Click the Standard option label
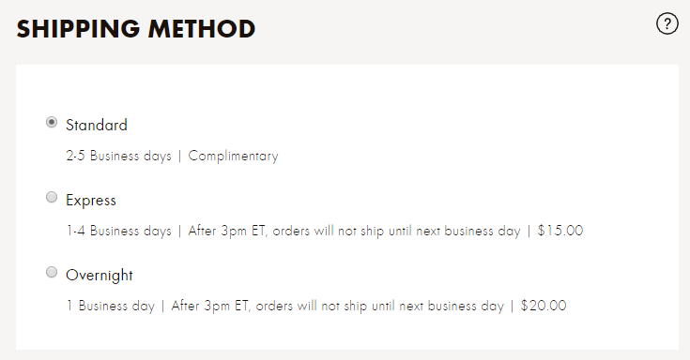The image size is (690, 360). (97, 125)
